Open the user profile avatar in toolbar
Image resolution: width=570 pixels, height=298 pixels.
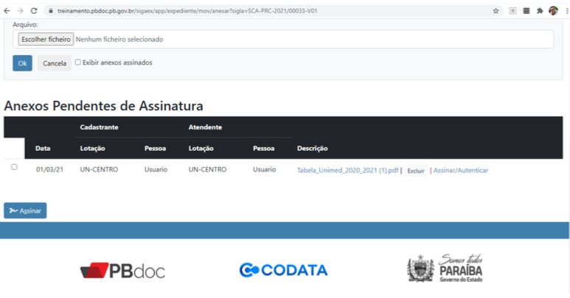[x=553, y=11]
